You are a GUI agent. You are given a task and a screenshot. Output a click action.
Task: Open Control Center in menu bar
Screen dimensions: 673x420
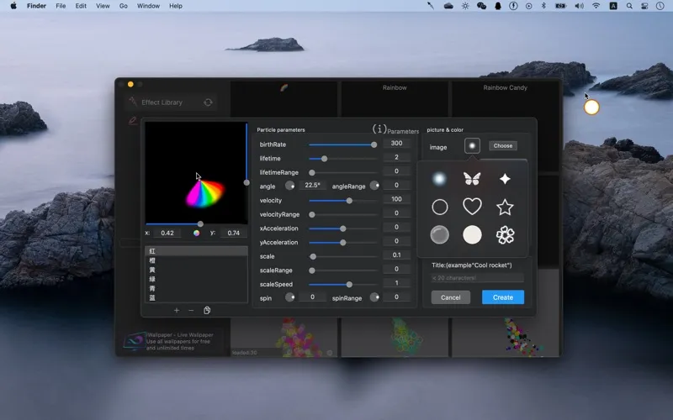(x=644, y=6)
